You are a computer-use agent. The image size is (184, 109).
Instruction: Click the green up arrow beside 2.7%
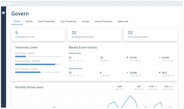[x=156, y=87]
